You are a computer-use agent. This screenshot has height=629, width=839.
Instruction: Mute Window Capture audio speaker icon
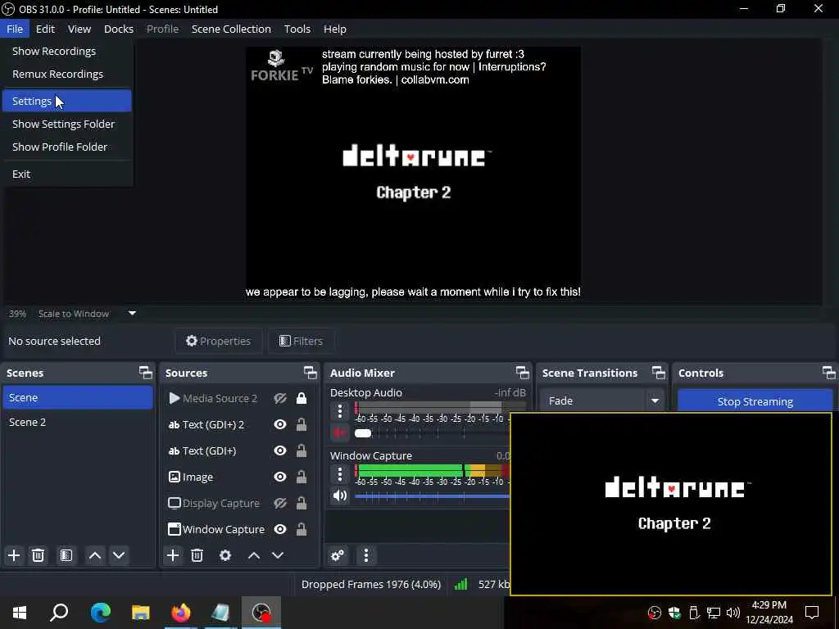point(340,496)
